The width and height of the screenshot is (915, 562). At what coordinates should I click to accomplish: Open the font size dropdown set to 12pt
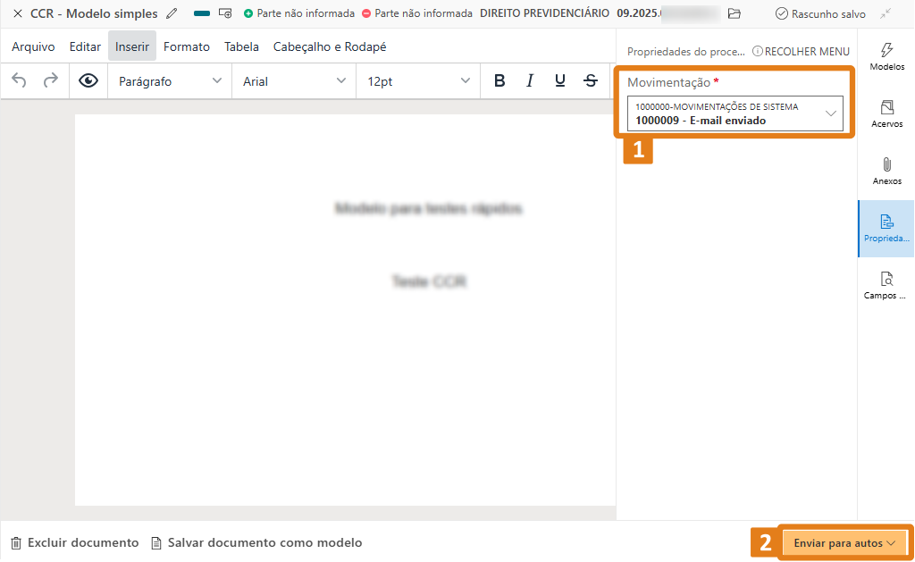[416, 80]
